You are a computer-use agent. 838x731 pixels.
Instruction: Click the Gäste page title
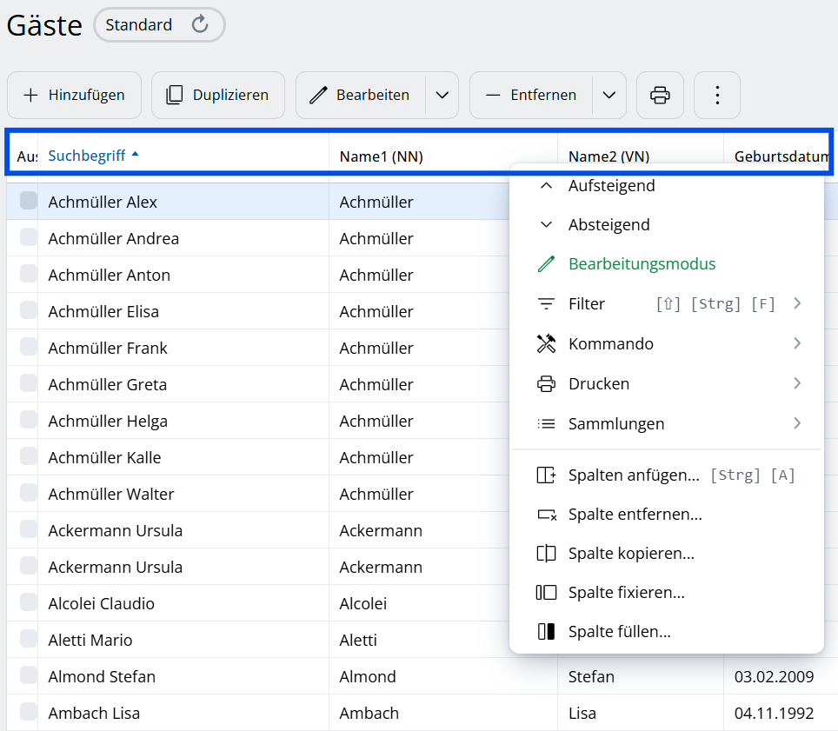click(44, 25)
